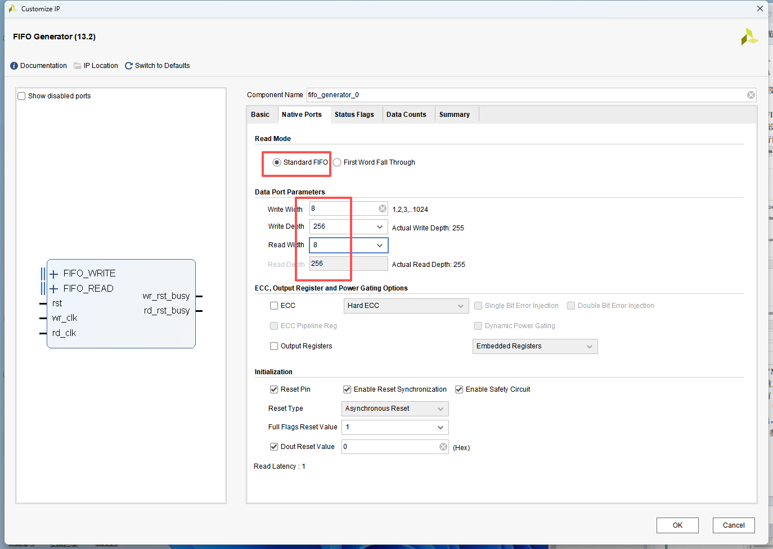This screenshot has width=773, height=549.
Task: Open the Write Depth dropdown
Action: (348, 226)
